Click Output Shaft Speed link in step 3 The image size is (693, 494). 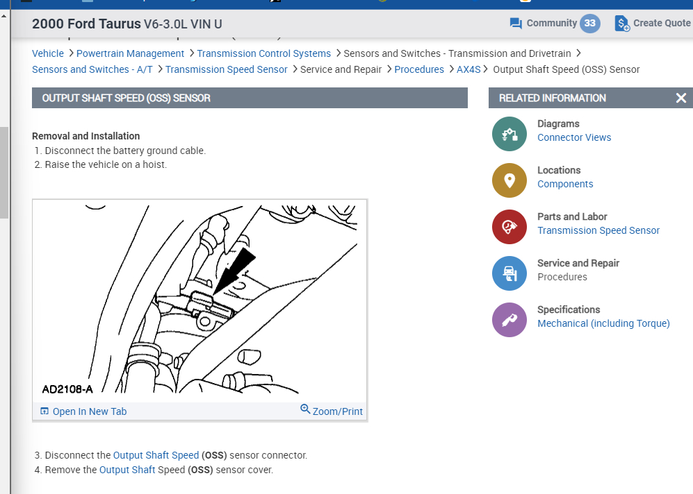[156, 455]
